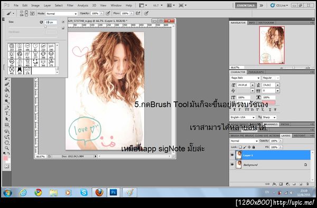Click the brush Size input field
Screen dimensions: 317x208
pos(51,22)
